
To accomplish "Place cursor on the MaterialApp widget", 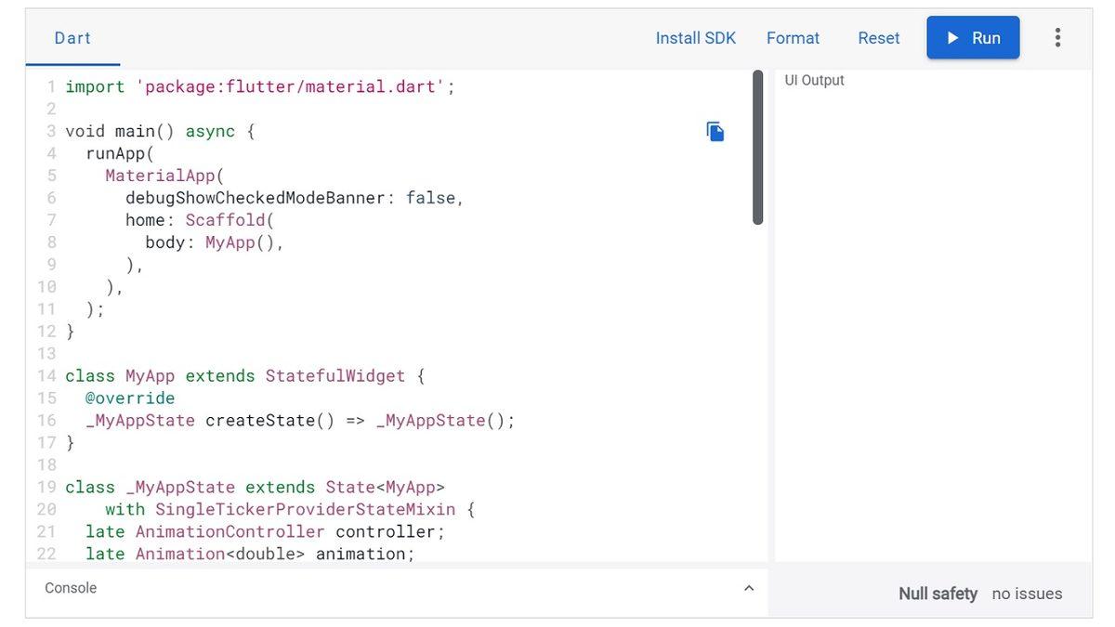I will [x=163, y=173].
